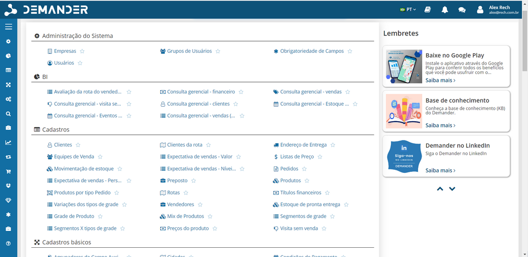
Task: Open the chat messages icon in header
Action: tap(462, 10)
